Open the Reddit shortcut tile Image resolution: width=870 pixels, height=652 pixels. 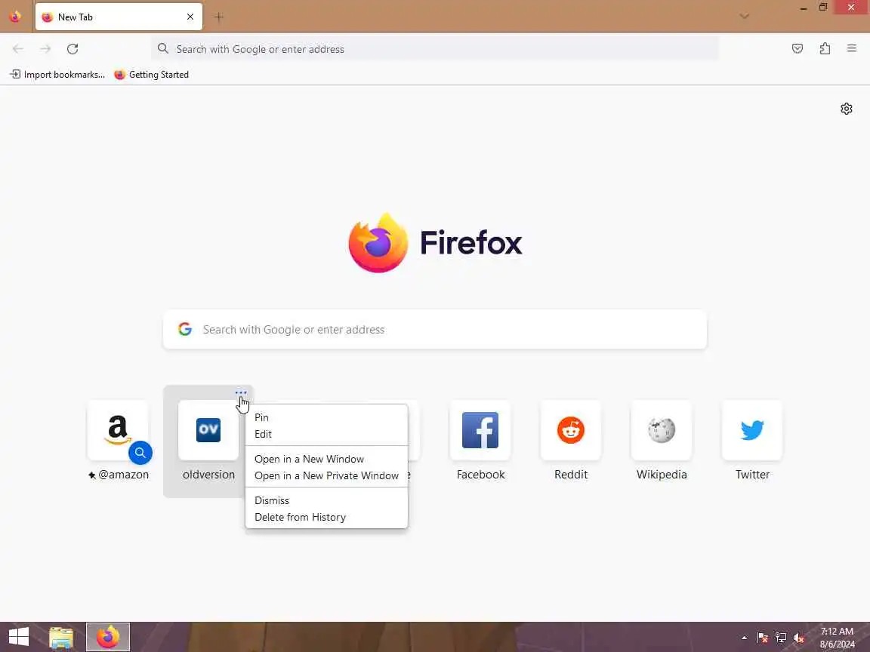[571, 430]
